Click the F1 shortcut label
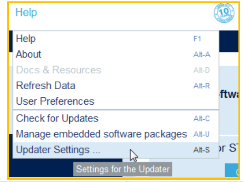 tap(197, 39)
